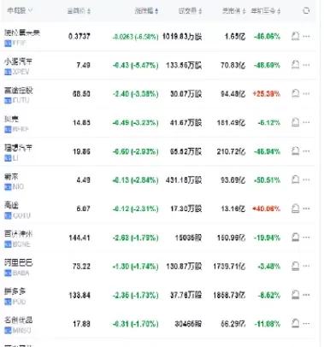Screen dimensions: 324x347
Task: Set a price alert bell for XPEV
Action: tap(296, 65)
